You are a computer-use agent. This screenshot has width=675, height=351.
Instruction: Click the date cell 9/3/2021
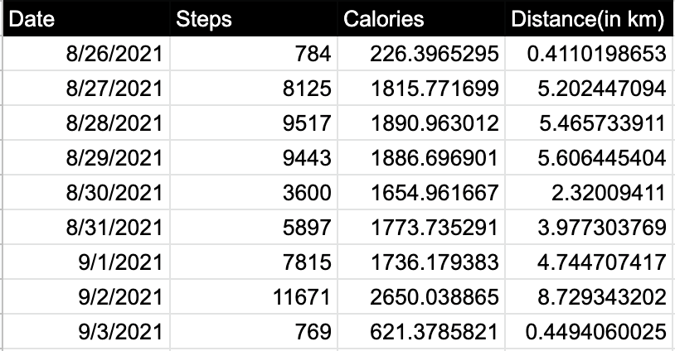click(86, 332)
